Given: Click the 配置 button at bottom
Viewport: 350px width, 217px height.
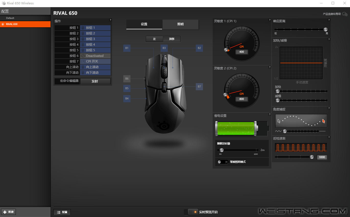Looking at the screenshot, I should (x=62, y=212).
